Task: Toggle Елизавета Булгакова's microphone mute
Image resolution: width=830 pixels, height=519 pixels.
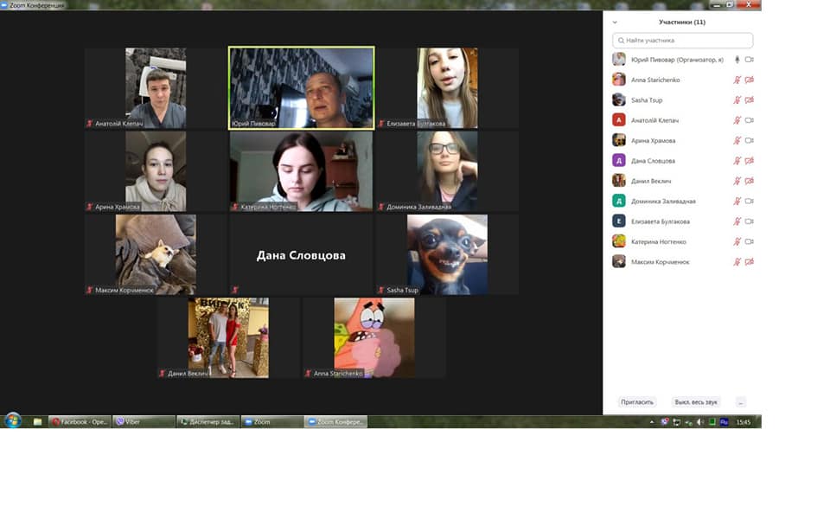Action: tap(737, 221)
